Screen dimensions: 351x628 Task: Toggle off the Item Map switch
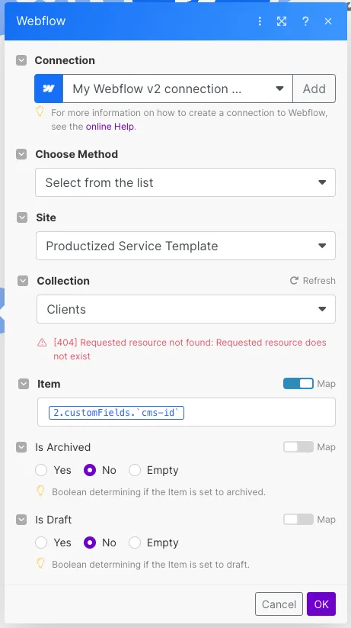tap(298, 384)
